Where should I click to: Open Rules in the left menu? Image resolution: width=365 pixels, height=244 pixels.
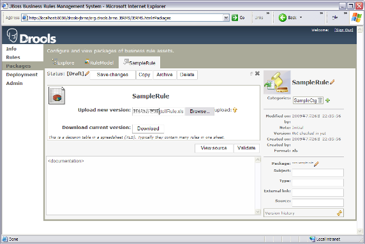[13, 57]
